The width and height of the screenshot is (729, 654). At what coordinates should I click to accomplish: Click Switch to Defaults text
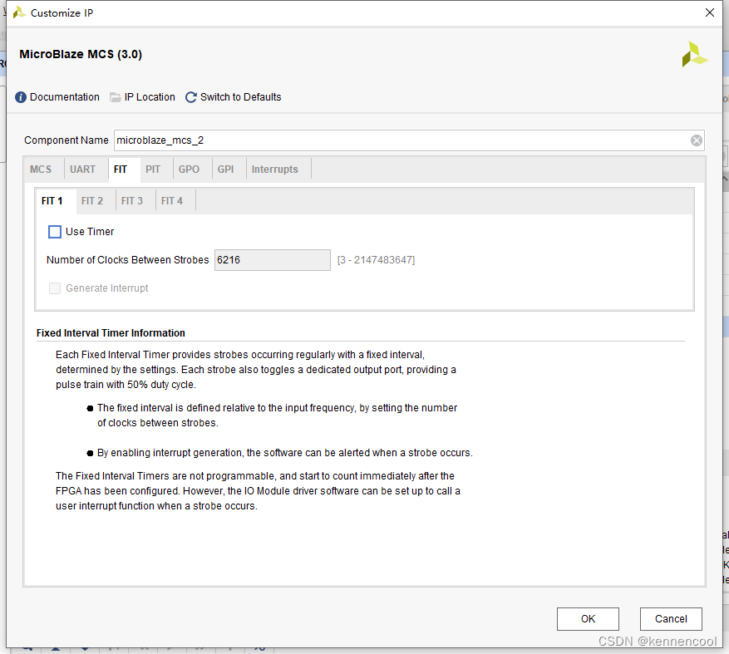pos(241,97)
